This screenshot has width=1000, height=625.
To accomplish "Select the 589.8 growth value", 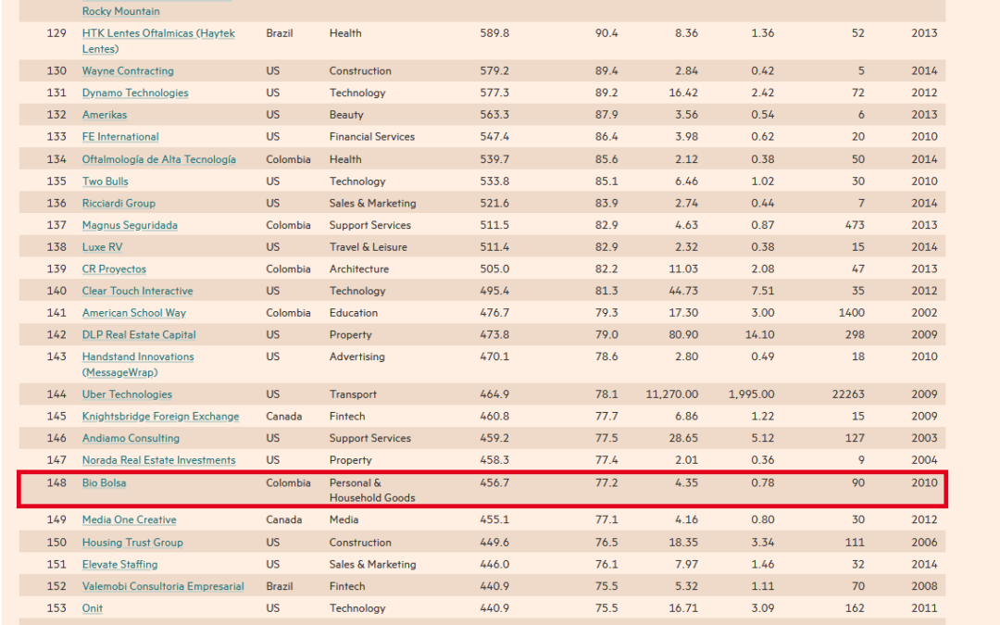I will coord(494,33).
